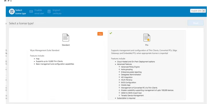Select the Standard license document icon
The height and width of the screenshot is (104, 207).
(66, 38)
